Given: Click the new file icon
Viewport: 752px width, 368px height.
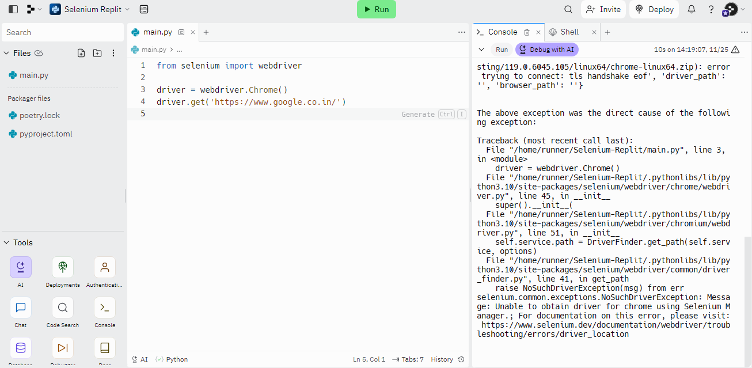Looking at the screenshot, I should pos(81,53).
